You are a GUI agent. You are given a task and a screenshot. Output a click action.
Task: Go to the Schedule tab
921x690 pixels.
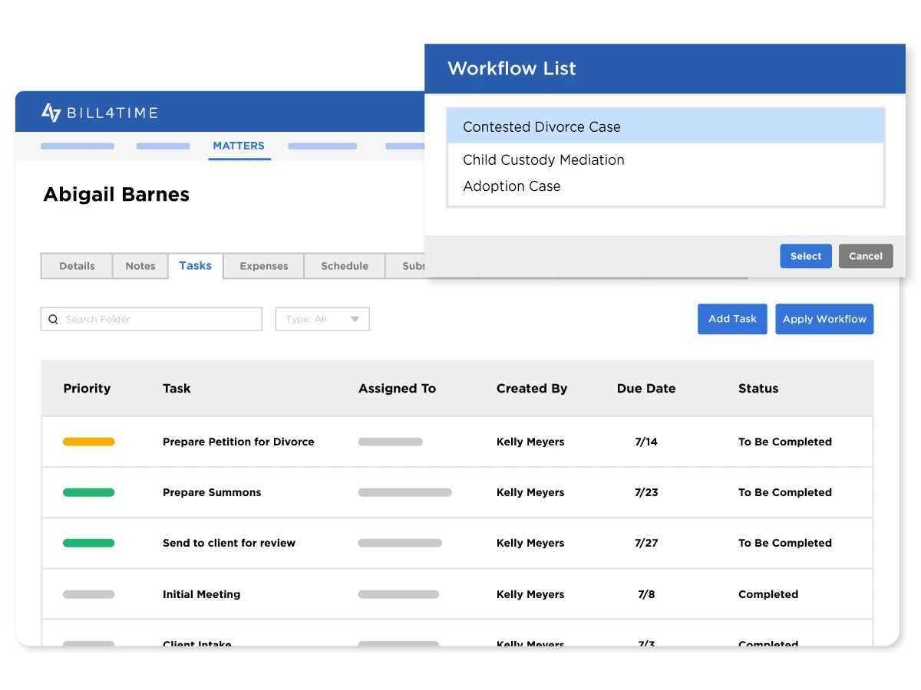pyautogui.click(x=345, y=266)
